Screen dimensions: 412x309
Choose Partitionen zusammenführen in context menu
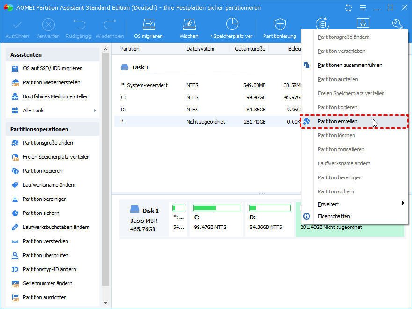click(354, 65)
